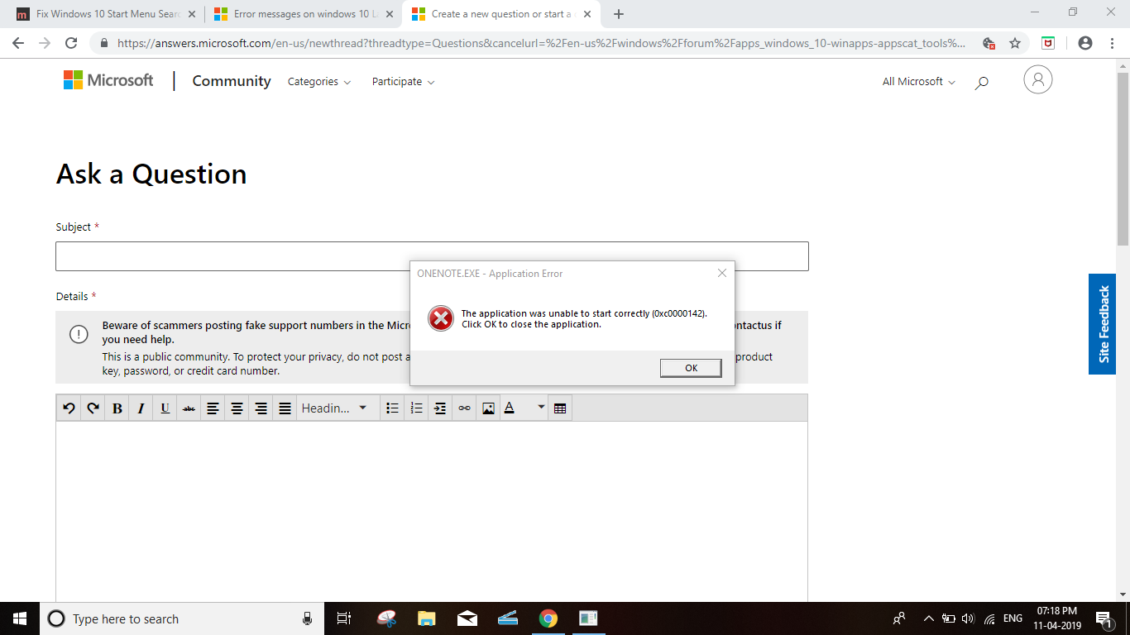Click inside the Subject text field
Viewport: 1130px width, 635px height.
click(432, 256)
